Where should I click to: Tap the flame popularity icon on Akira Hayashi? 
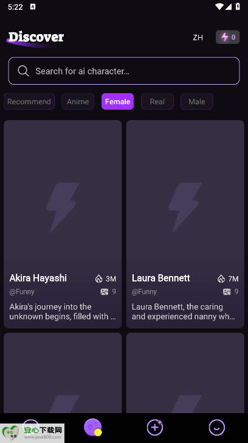click(x=98, y=279)
